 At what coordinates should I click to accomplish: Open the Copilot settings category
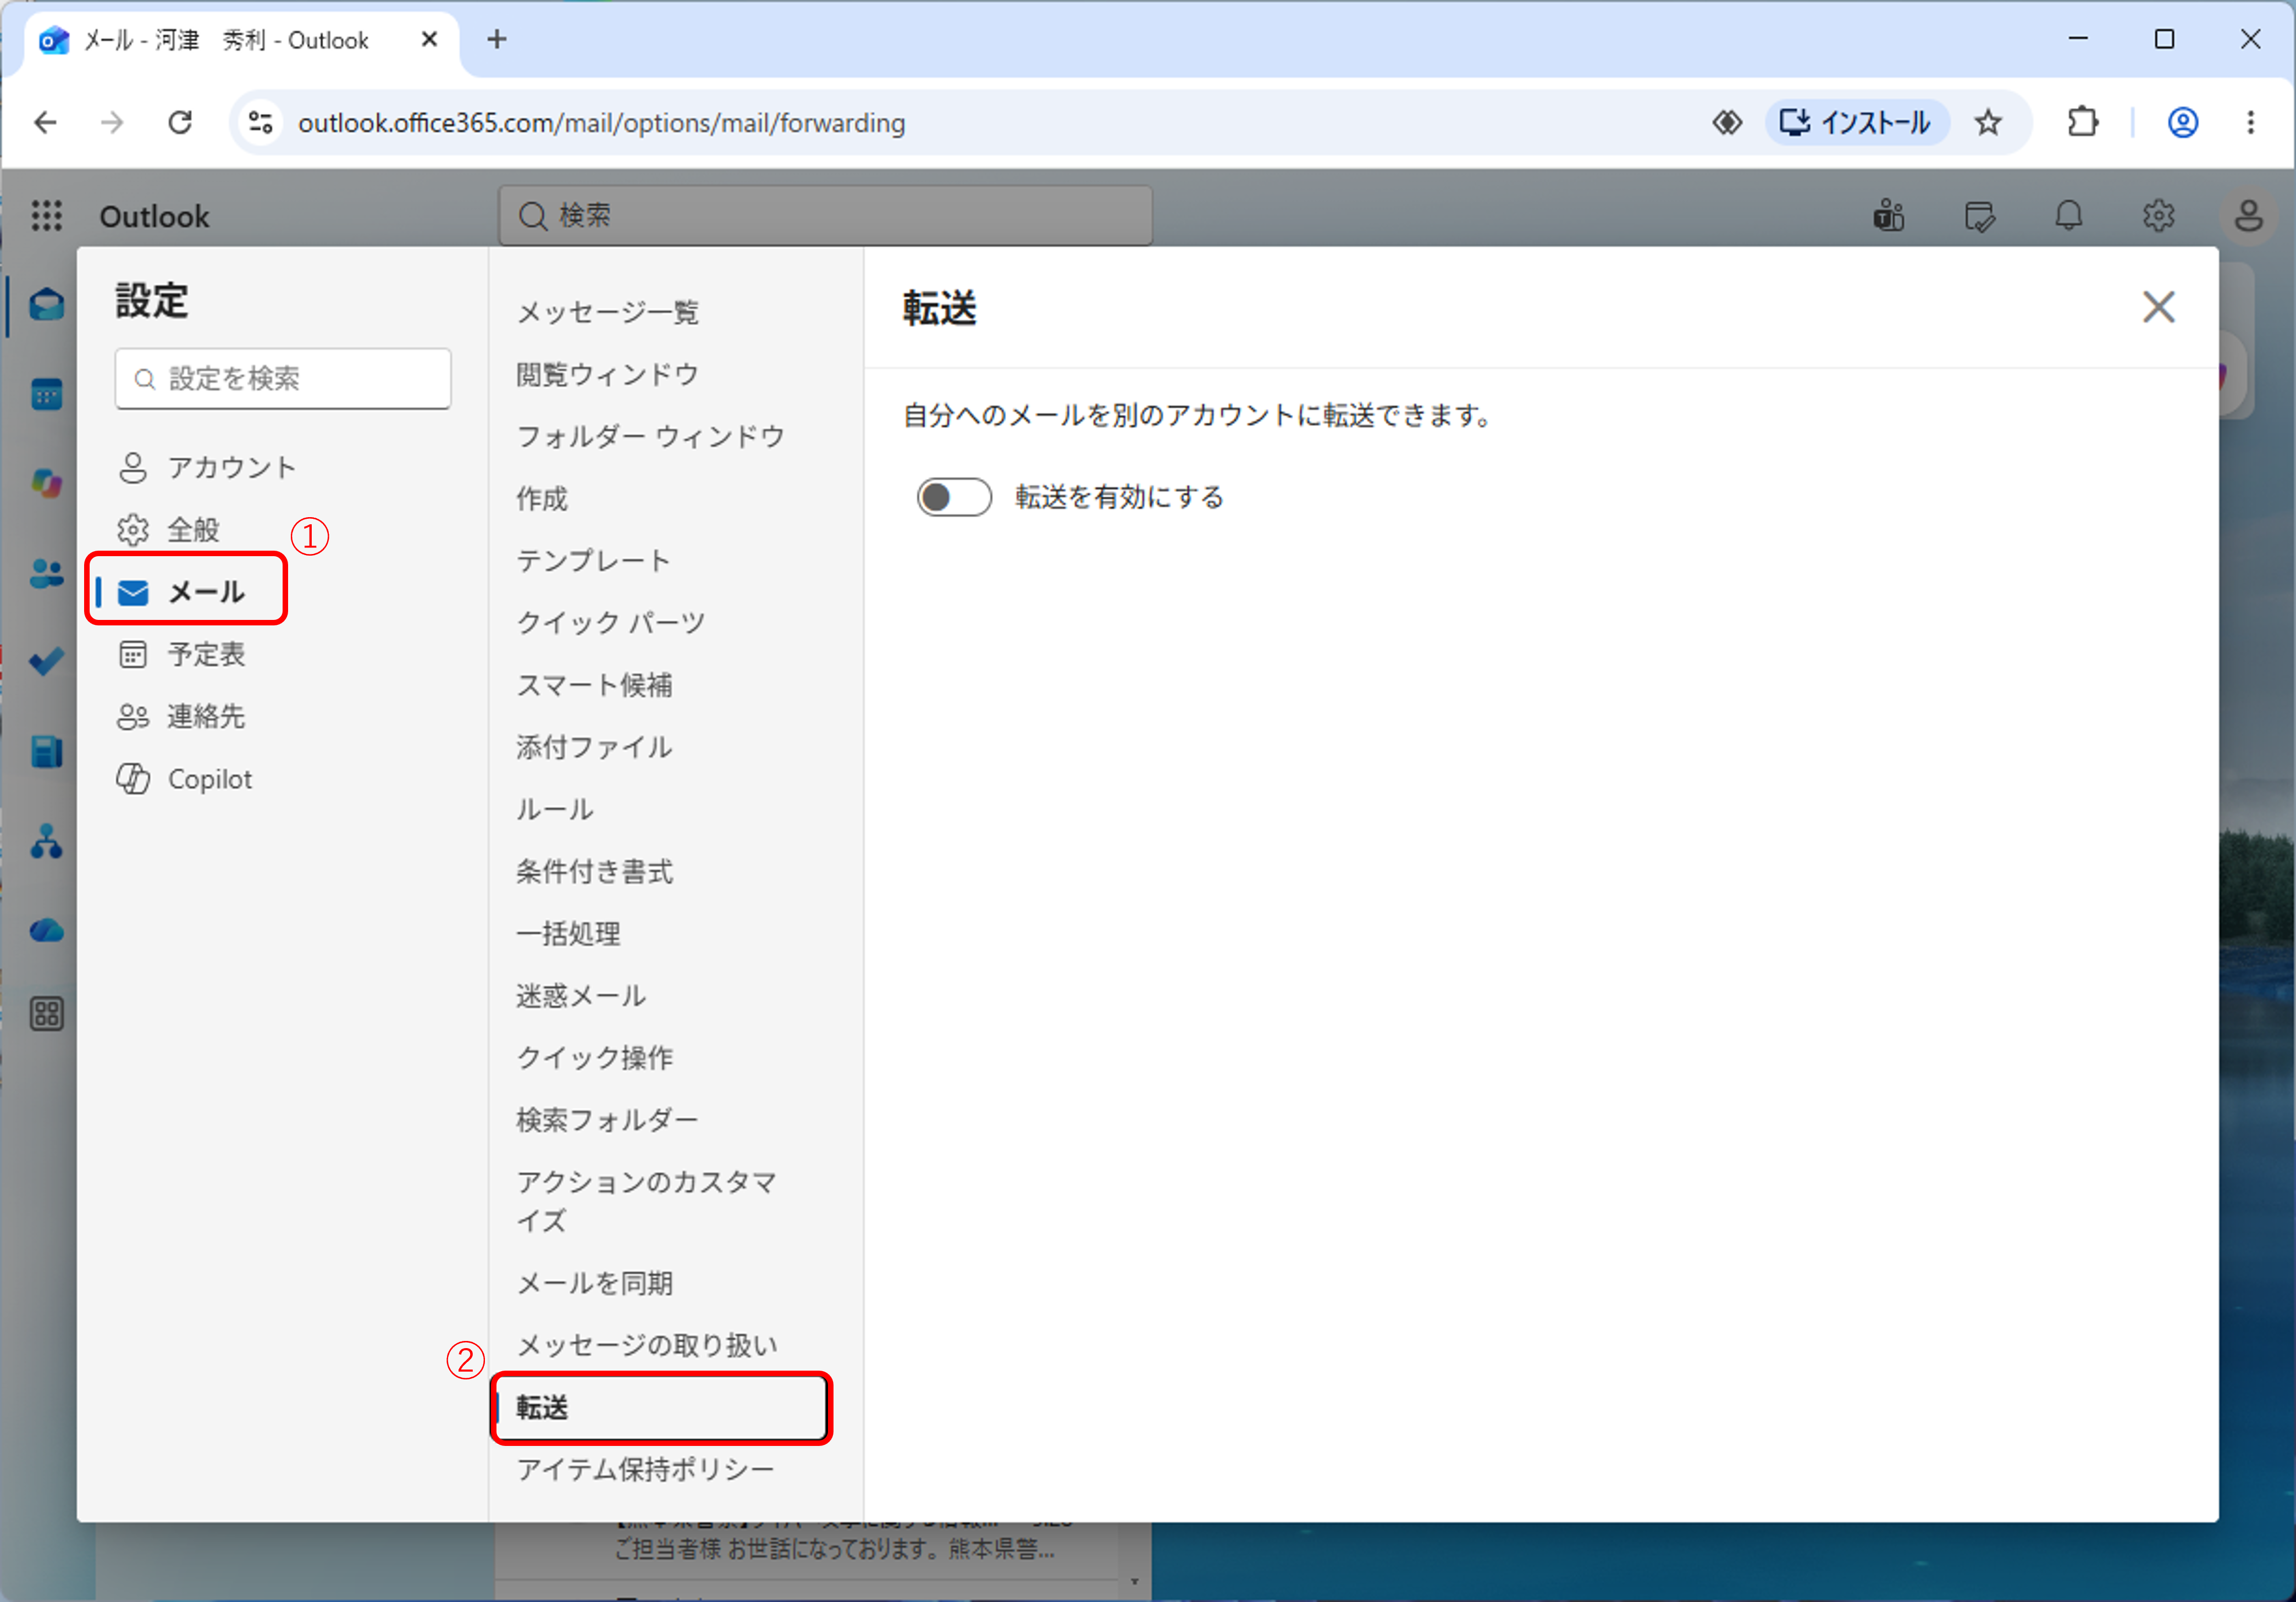pyautogui.click(x=209, y=779)
